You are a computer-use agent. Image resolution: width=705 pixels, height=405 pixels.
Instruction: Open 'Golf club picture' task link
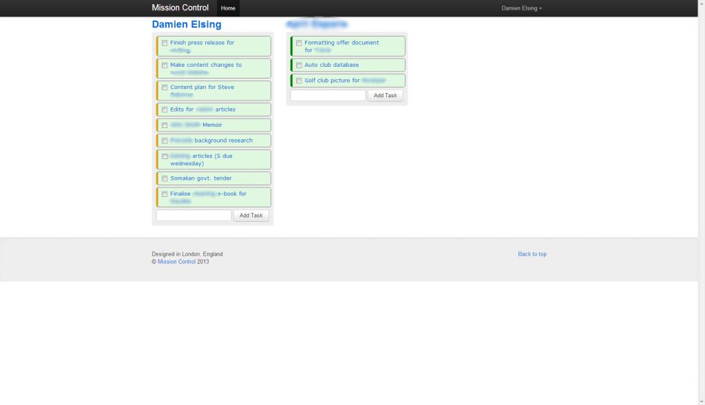point(332,81)
